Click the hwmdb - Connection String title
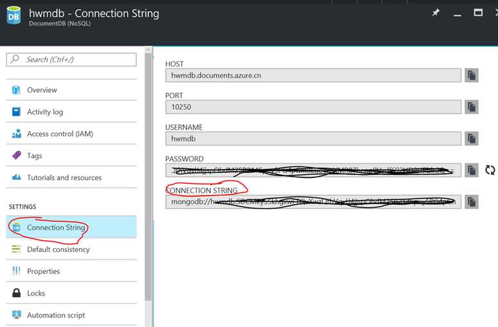 click(94, 13)
